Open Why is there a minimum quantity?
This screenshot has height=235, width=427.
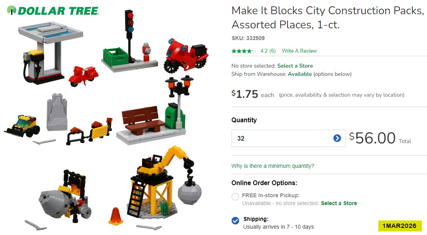[272, 166]
